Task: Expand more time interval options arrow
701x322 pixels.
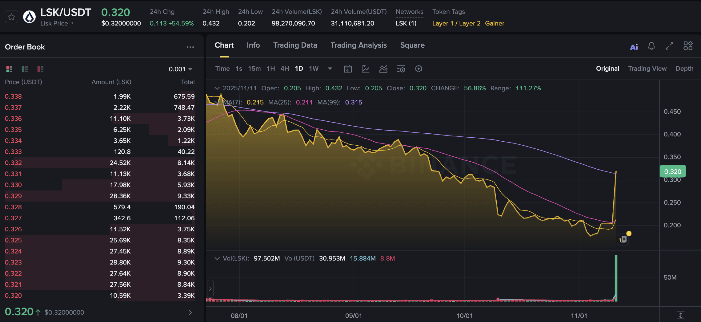Action: click(330, 69)
